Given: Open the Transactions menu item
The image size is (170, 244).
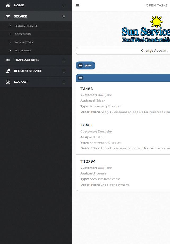Looking at the screenshot, I should tap(36, 60).
